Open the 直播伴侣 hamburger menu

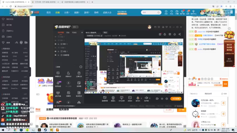(x=170, y=27)
